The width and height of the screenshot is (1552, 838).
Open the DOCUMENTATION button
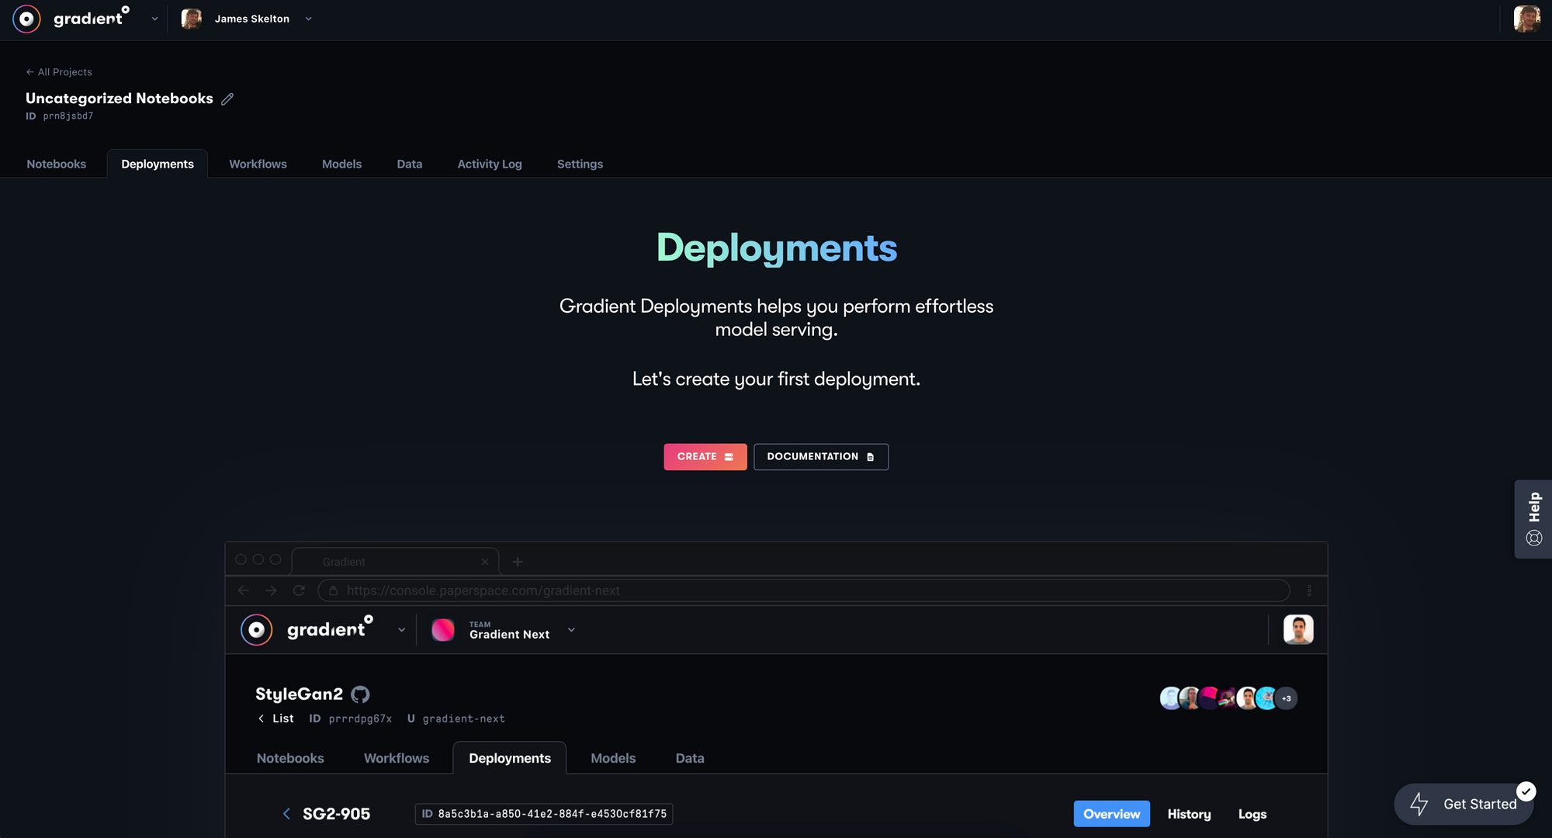click(x=820, y=457)
